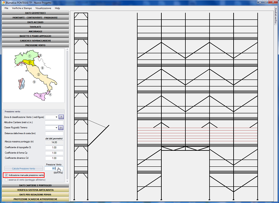Screen dimensions: 279x203
Task: Open the Visualizzazione menu
Action: coord(43,8)
